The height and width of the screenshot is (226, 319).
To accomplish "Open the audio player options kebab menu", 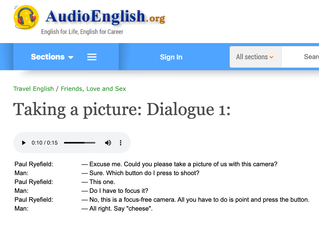I will (120, 143).
